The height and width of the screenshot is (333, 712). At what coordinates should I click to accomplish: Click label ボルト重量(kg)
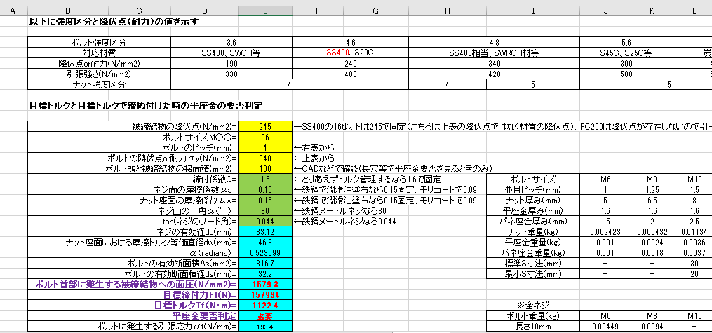[x=532, y=315]
